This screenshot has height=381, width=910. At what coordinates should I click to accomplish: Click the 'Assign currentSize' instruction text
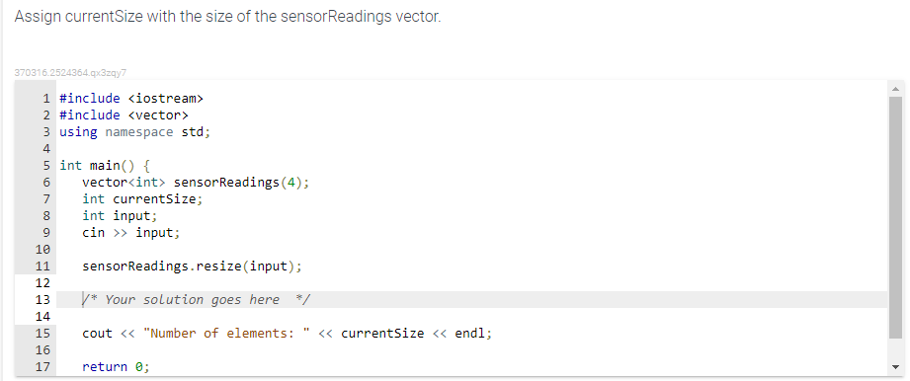click(x=227, y=17)
